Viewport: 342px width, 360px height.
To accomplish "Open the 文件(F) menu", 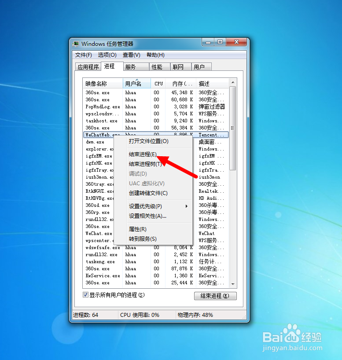I will 83,55.
